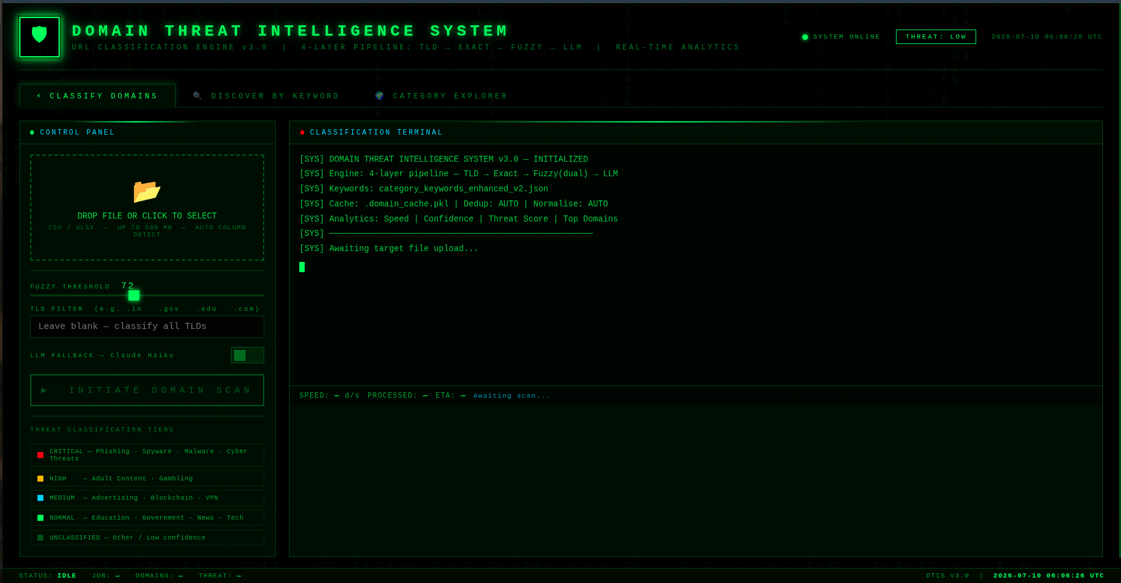Click the CONTROL PANEL header label
Viewport: 1121px width, 583px height.
77,132
